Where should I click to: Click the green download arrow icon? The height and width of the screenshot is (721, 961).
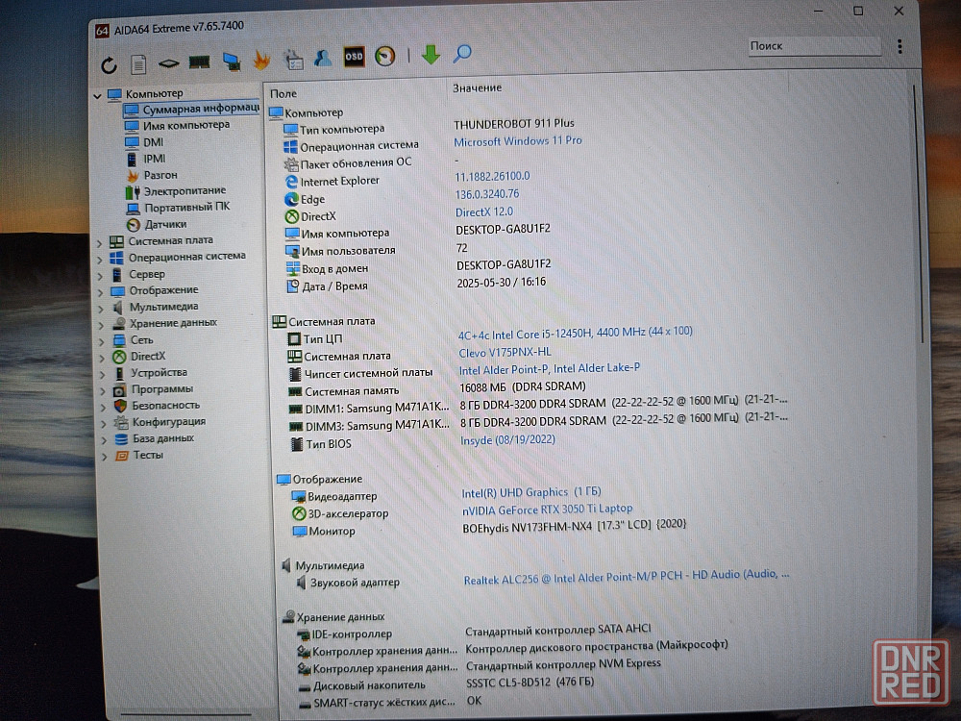point(431,55)
